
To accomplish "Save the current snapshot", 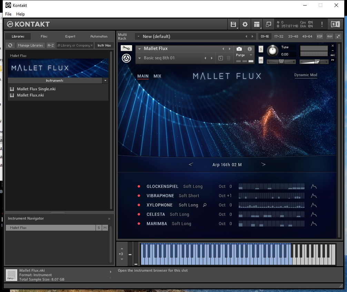I will point(220,58).
